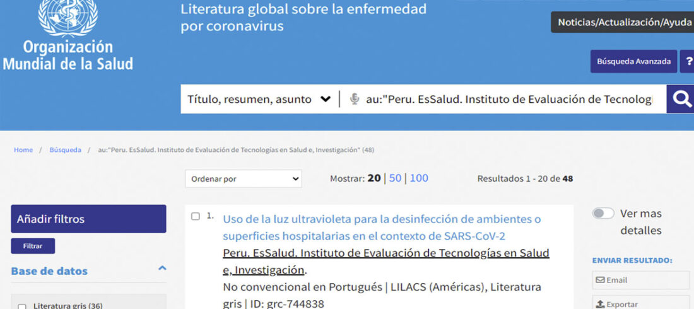Viewport: 694px width, 309px height.
Task: Send results by Email
Action: [x=641, y=280]
